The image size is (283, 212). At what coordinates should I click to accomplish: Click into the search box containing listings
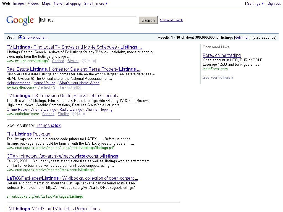[x=88, y=20]
